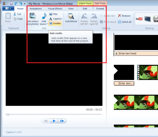Click Select all in Editing group
Viewport: 158px width, 137px height.
tap(125, 22)
